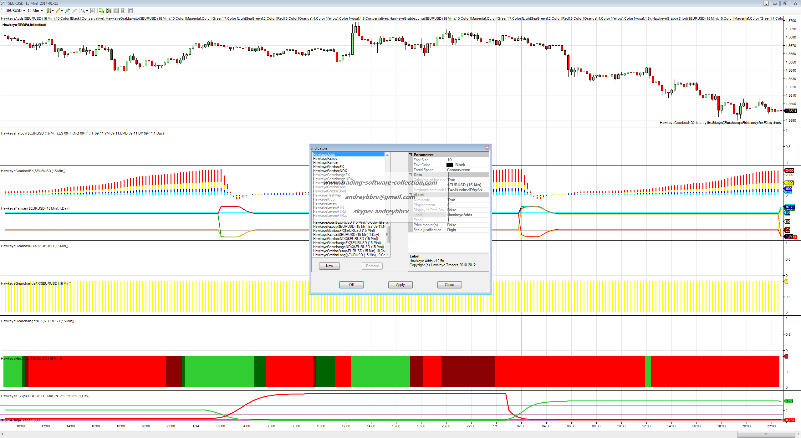This screenshot has height=438, width=801.
Task: Click the black Text Color swatch
Action: coord(450,165)
